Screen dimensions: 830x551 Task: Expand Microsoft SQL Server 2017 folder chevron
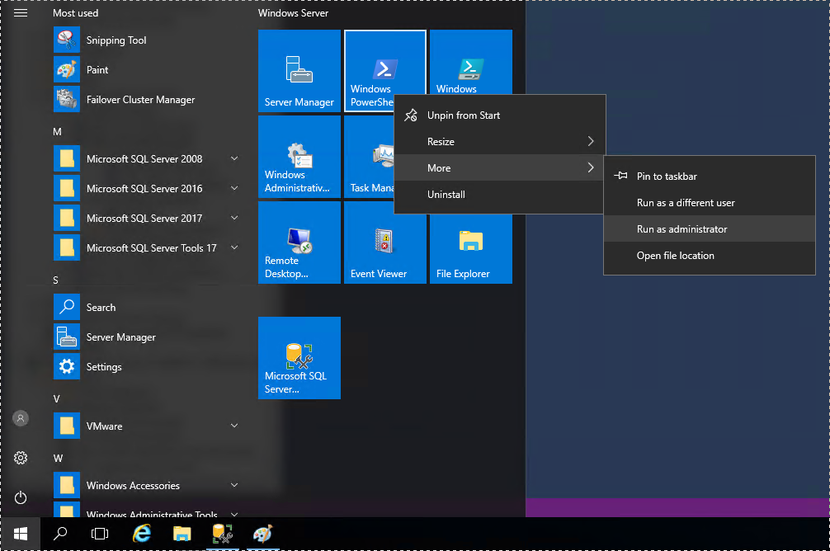point(234,218)
